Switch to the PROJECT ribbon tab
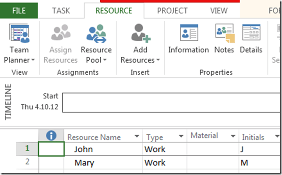The width and height of the screenshot is (282, 175). point(173,10)
